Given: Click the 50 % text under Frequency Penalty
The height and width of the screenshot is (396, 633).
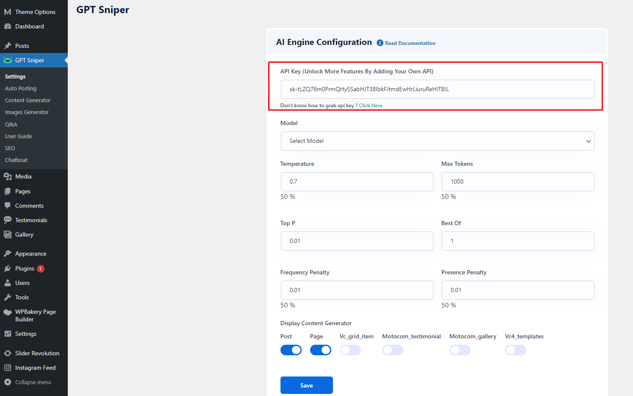Looking at the screenshot, I should pyautogui.click(x=288, y=305).
